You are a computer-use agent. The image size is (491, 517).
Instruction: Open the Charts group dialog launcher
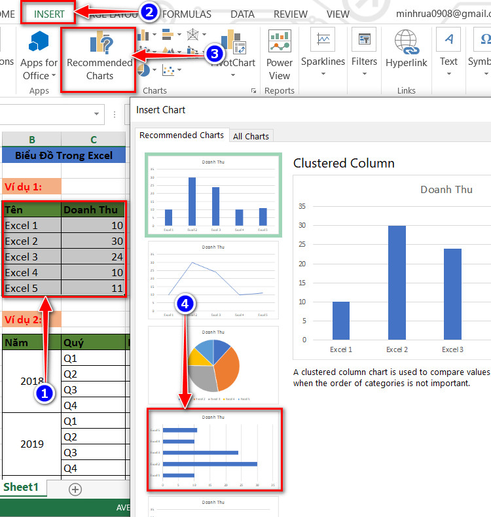253,91
